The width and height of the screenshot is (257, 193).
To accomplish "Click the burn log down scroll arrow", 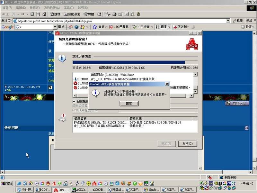I will [195, 91].
